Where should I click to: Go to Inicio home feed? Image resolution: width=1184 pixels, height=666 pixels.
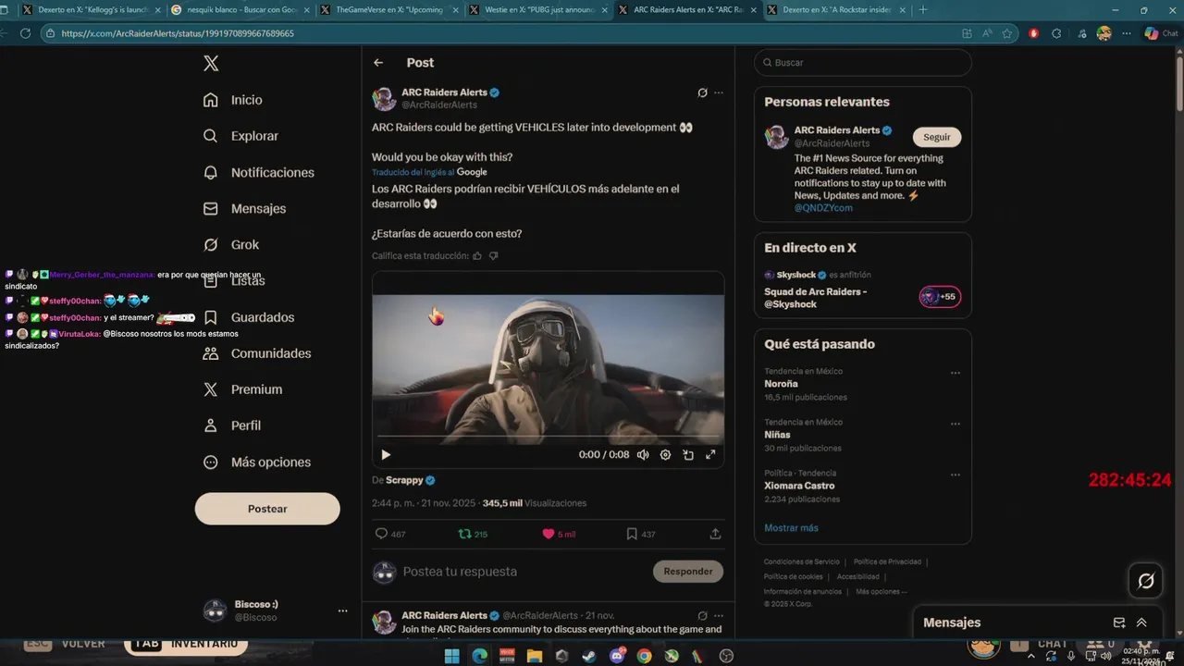point(233,100)
